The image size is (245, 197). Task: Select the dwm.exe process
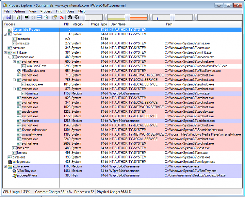point(122,93)
